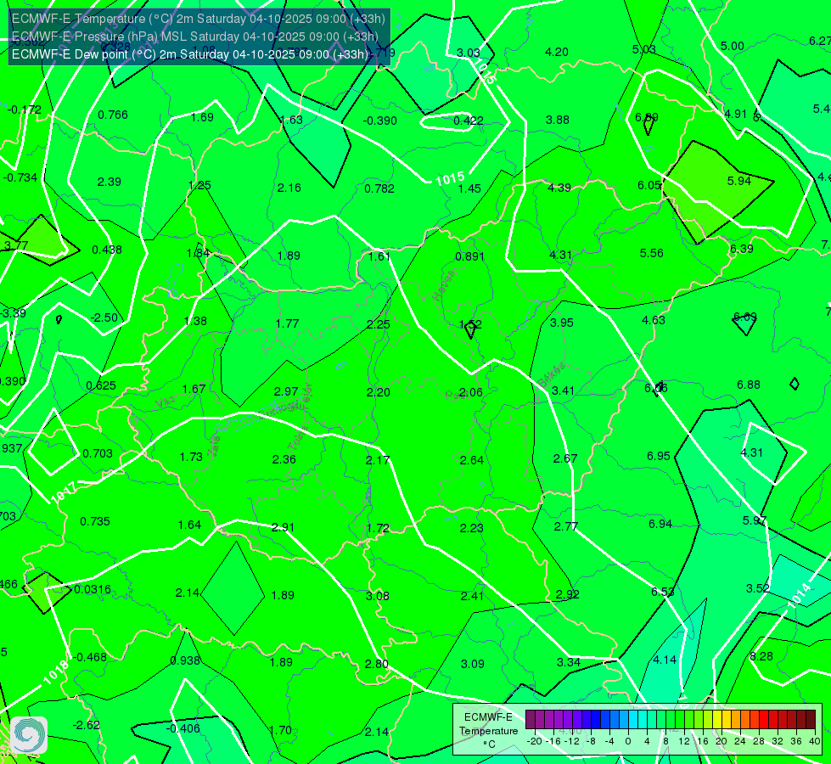Click the dew point value 1.38
The image size is (831, 764).
[x=195, y=321]
